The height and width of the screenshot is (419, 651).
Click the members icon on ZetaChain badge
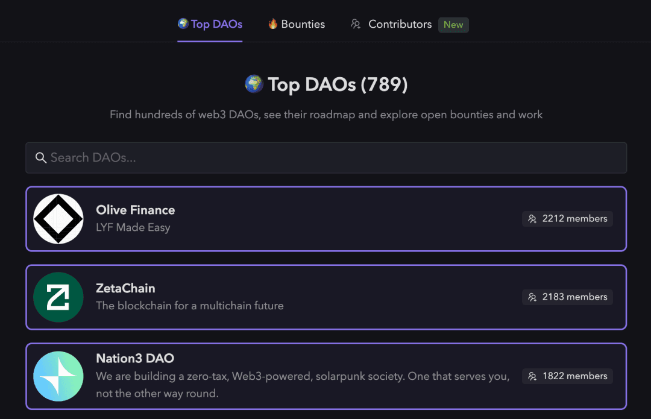pyautogui.click(x=532, y=297)
